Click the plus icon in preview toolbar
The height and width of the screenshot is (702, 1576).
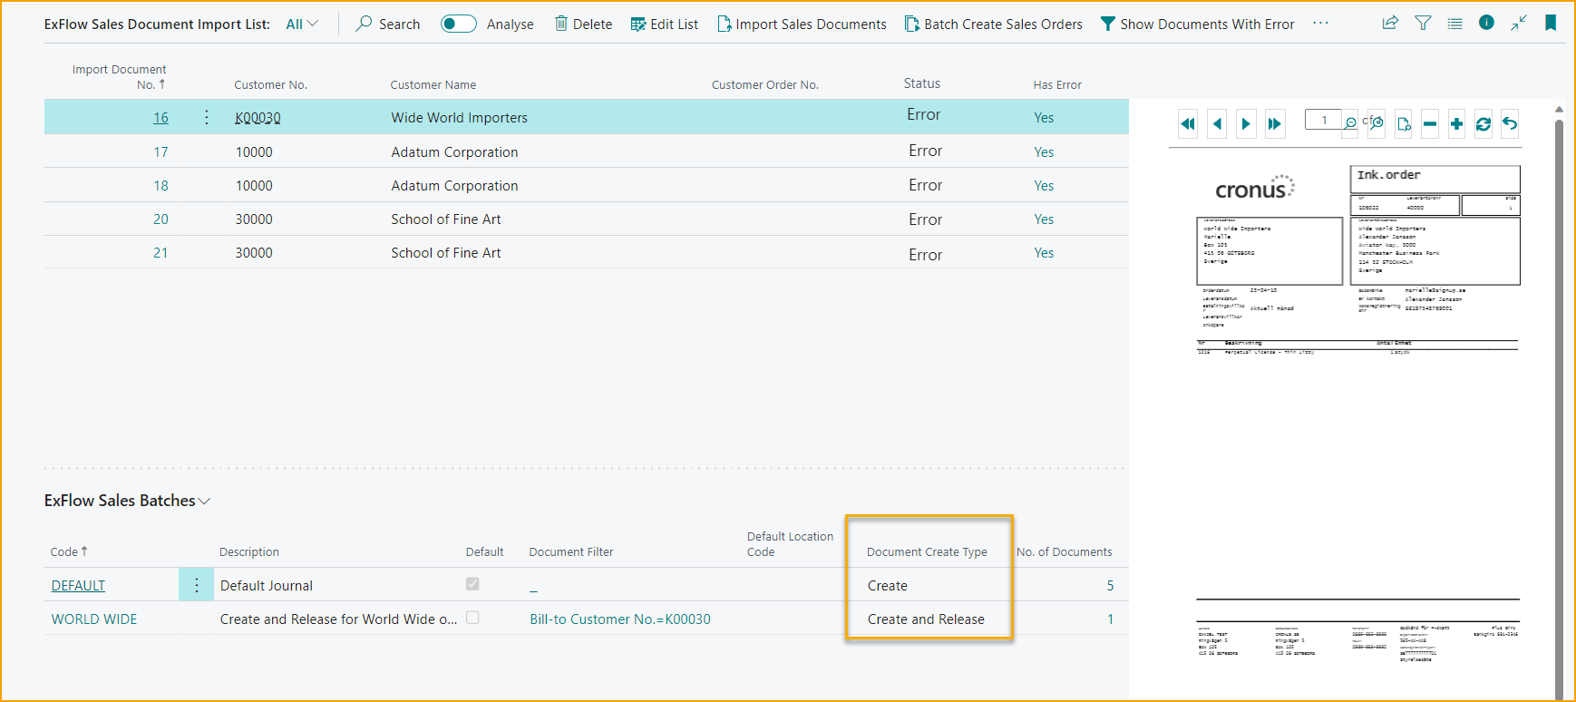click(x=1456, y=124)
